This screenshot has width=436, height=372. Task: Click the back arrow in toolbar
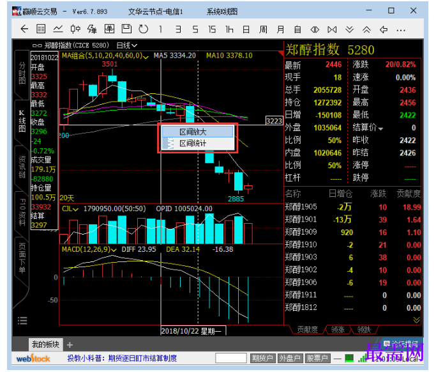click(24, 29)
